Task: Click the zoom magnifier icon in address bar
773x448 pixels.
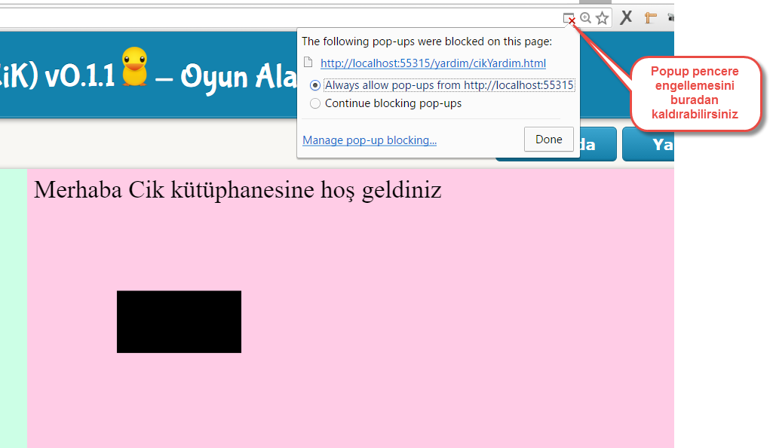Action: point(585,18)
